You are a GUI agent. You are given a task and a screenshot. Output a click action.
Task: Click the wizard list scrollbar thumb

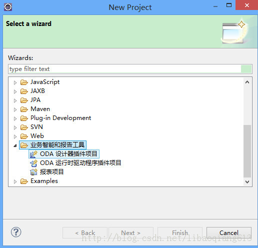coord(247,151)
